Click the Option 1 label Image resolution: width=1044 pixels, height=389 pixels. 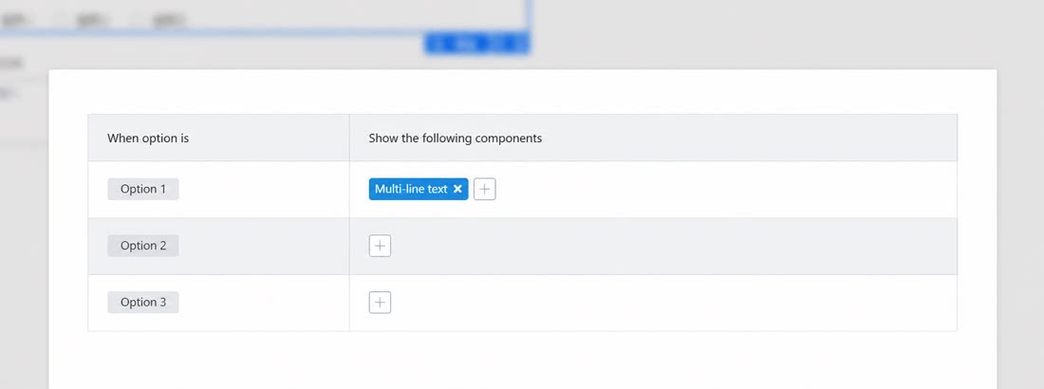143,189
